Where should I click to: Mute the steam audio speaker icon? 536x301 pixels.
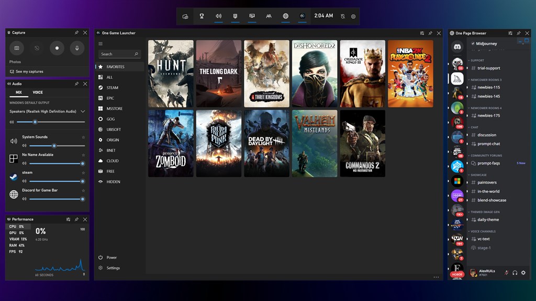[x=24, y=181]
